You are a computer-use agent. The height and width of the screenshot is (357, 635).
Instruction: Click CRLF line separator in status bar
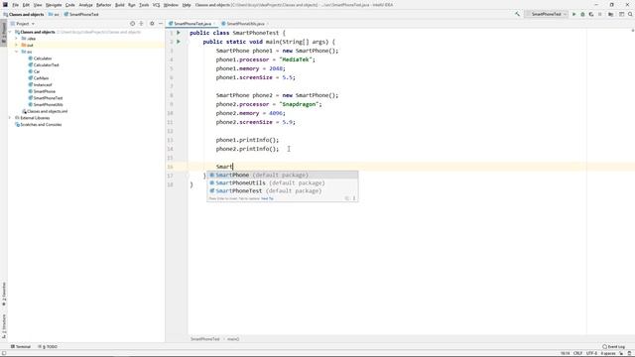(x=577, y=353)
